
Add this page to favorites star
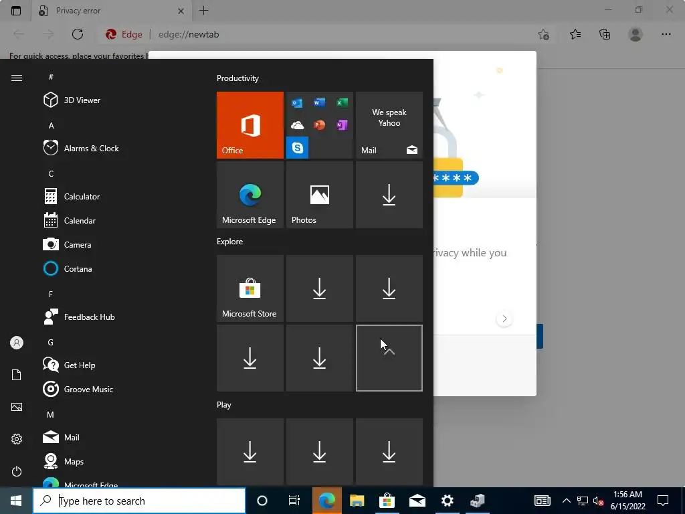point(543,34)
